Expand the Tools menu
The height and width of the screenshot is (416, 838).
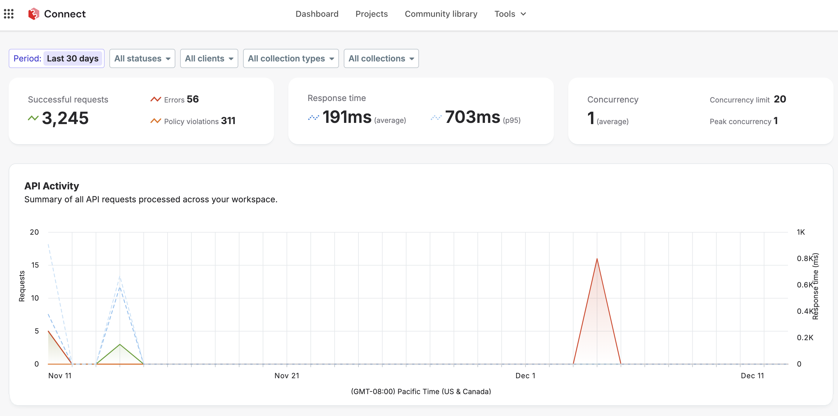(x=510, y=14)
